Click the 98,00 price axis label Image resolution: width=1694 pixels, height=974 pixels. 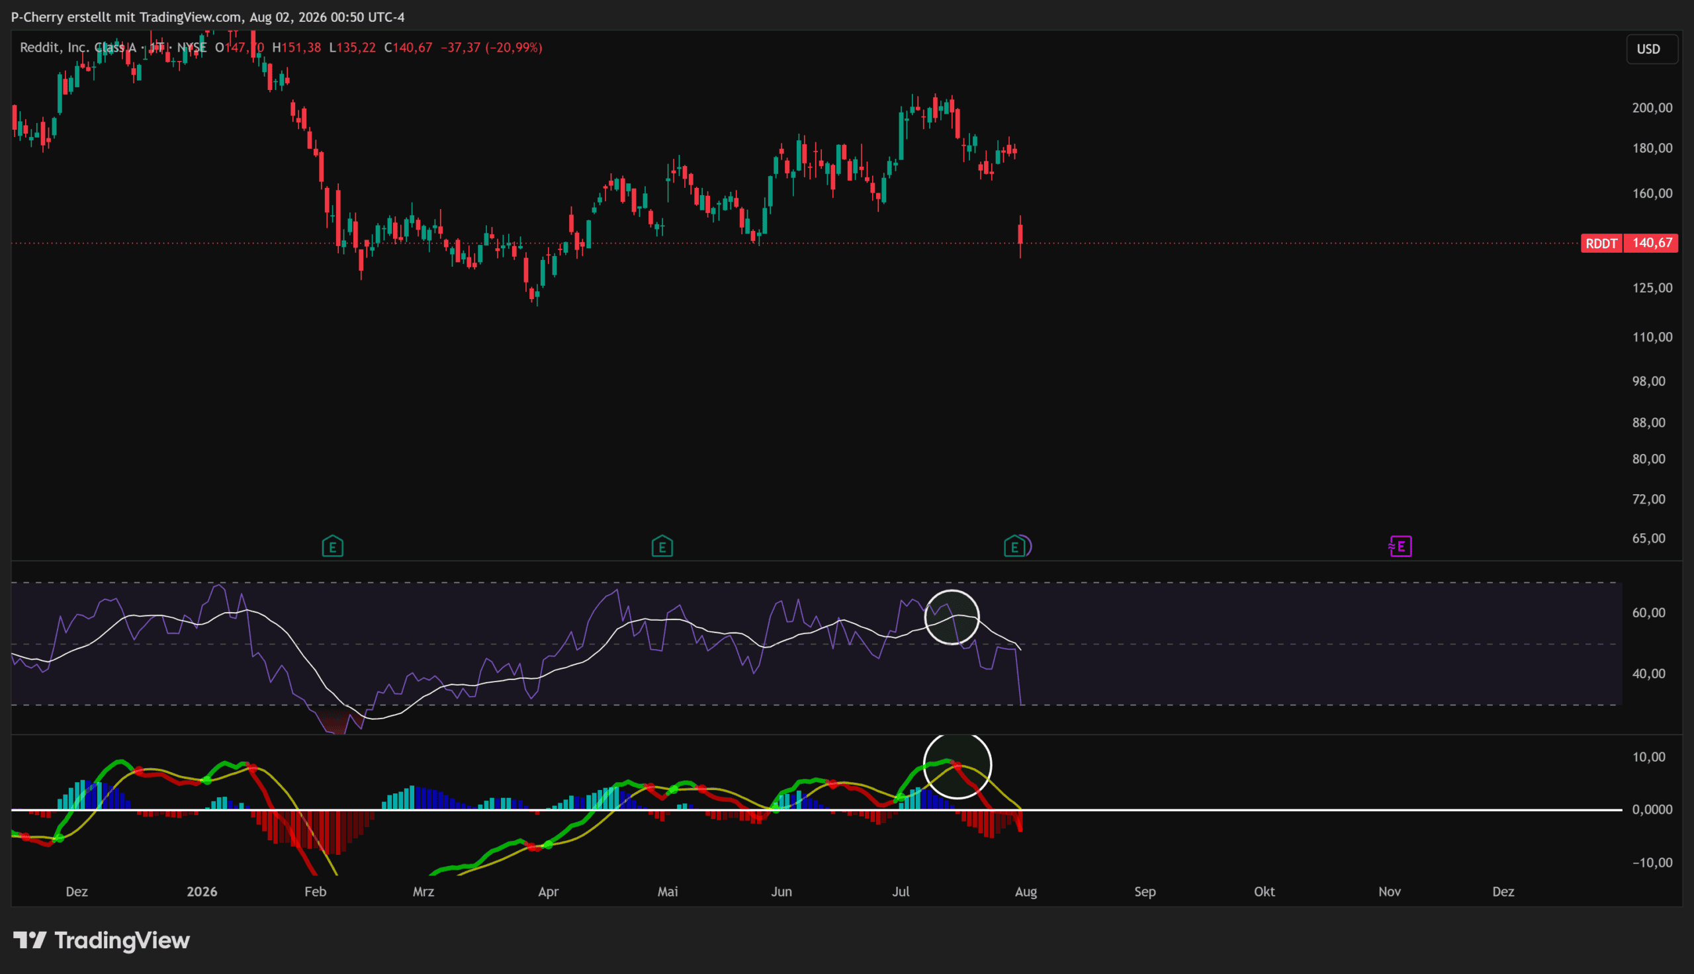(1648, 381)
